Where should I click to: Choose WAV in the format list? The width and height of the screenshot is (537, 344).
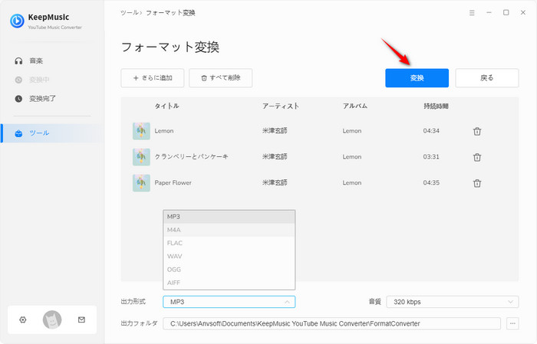(229, 257)
